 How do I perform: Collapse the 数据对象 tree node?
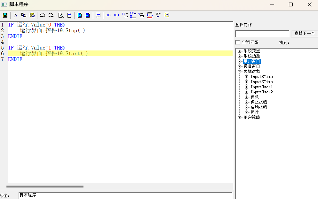(x=240, y=72)
